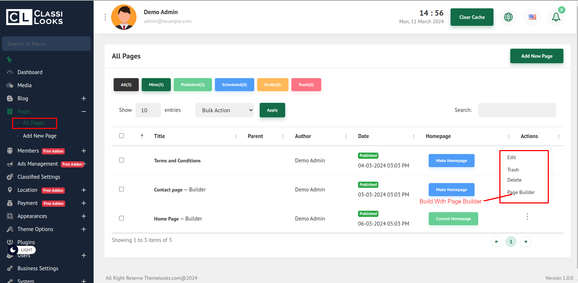Click the notification bell icon

tap(556, 17)
